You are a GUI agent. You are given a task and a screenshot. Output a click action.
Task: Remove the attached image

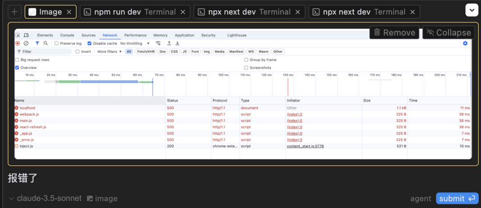[x=394, y=33]
